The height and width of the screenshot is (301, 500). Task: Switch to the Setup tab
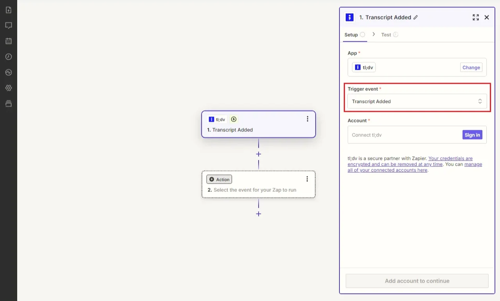pyautogui.click(x=355, y=35)
